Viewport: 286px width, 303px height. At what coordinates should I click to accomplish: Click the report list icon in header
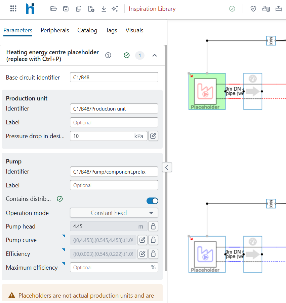coord(266,9)
